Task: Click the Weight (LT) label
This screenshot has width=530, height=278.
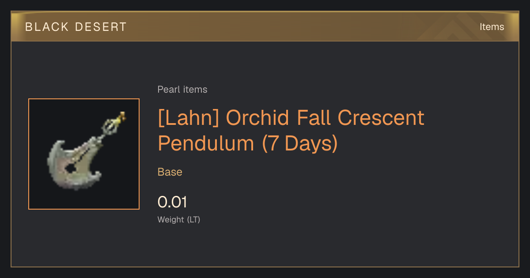Action: 179,219
